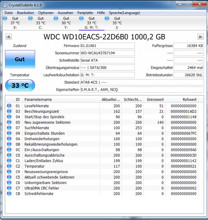Click the serial number field WD-WCAU43767194
Image resolution: width=208 pixels, height=220 pixels.
tap(107, 53)
